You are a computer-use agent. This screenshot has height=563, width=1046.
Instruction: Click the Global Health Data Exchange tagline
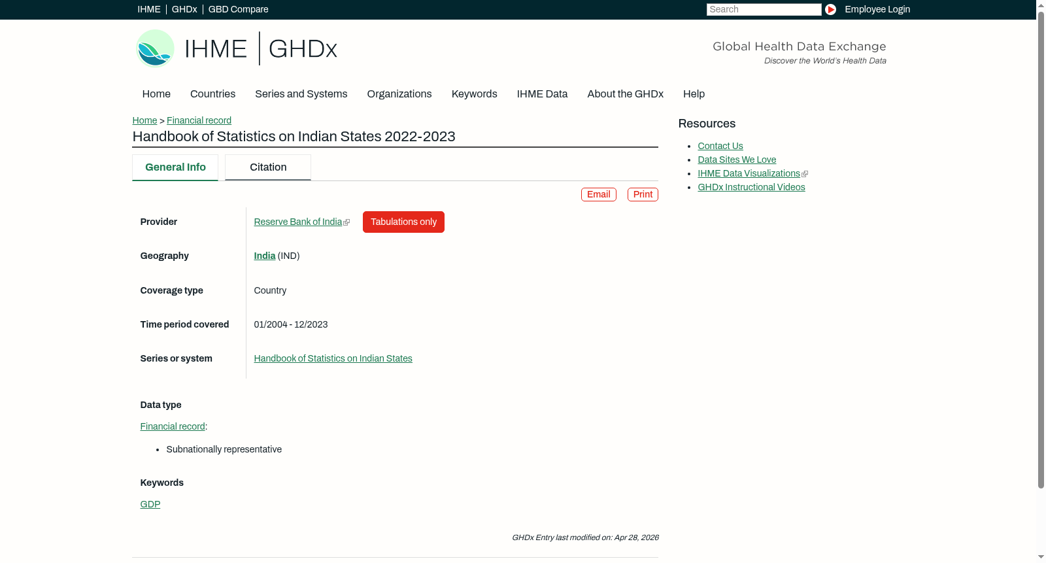[x=799, y=46]
